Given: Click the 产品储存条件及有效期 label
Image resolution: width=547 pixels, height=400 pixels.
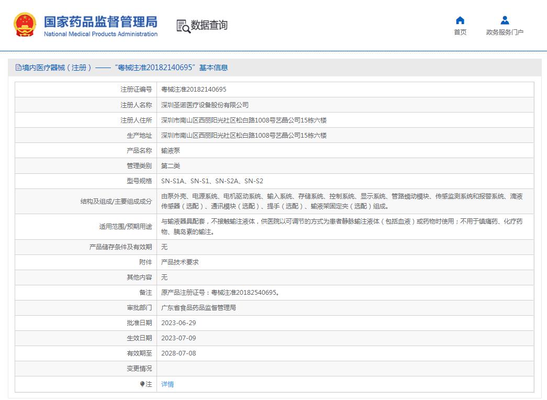Looking at the screenshot, I should [120, 247].
